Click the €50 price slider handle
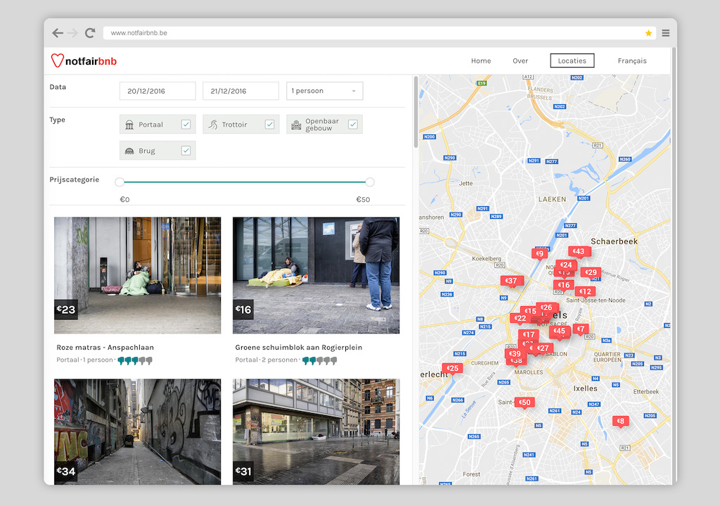The image size is (720, 506). [x=370, y=182]
